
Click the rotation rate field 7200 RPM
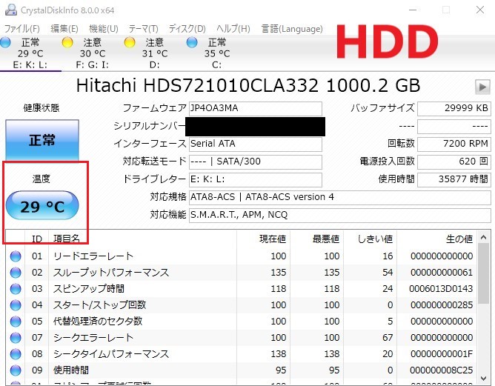coord(454,144)
